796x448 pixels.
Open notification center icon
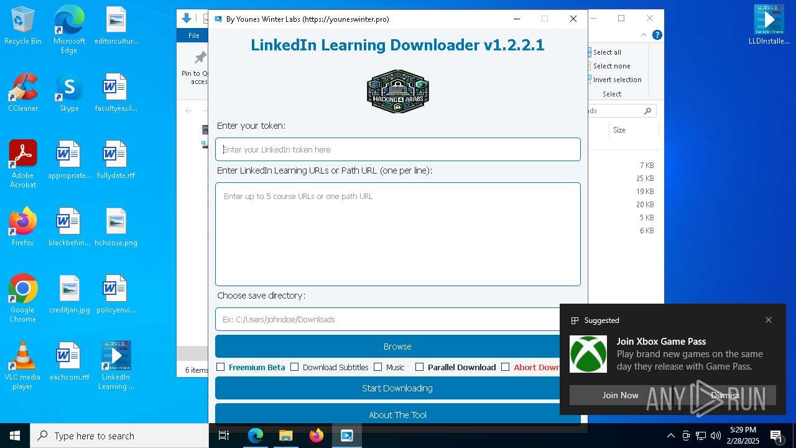(x=776, y=436)
